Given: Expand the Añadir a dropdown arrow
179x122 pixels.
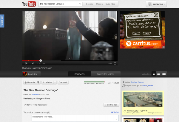Looking at the screenshot, I should 54,82.
